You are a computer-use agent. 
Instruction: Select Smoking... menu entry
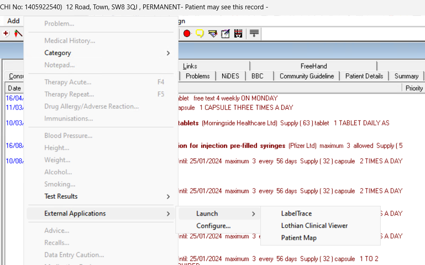[101, 184]
